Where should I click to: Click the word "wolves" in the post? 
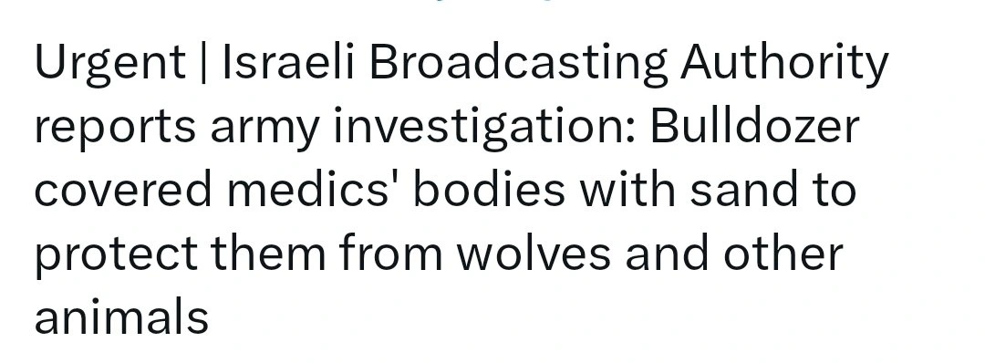534,253
